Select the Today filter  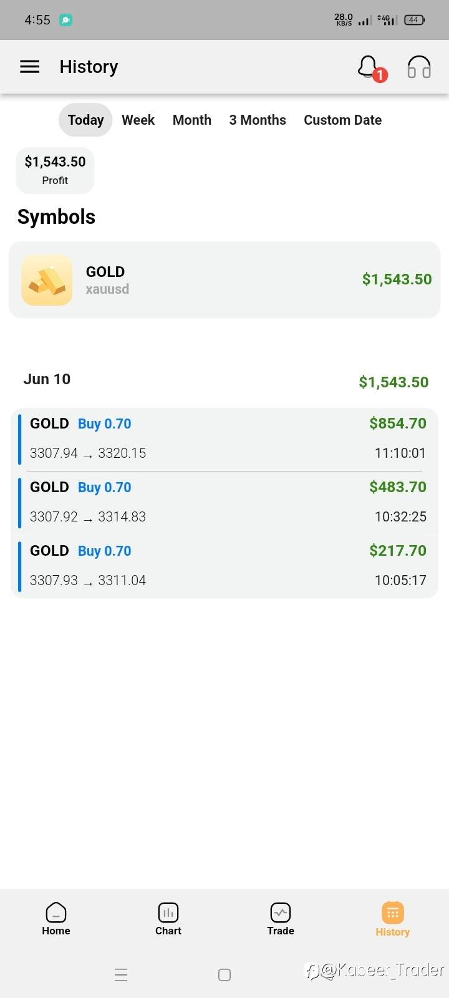pyautogui.click(x=85, y=120)
